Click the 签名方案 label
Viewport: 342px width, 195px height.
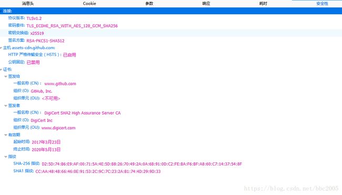tap(17, 40)
